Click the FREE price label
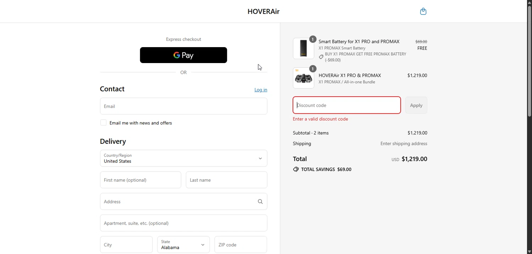The height and width of the screenshot is (254, 532). coord(422,48)
